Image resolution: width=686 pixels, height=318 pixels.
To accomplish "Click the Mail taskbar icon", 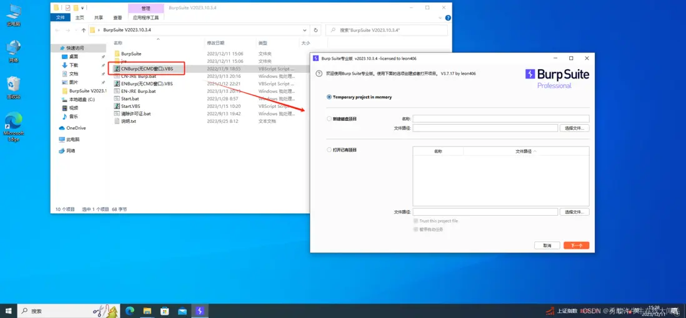I will click(182, 311).
